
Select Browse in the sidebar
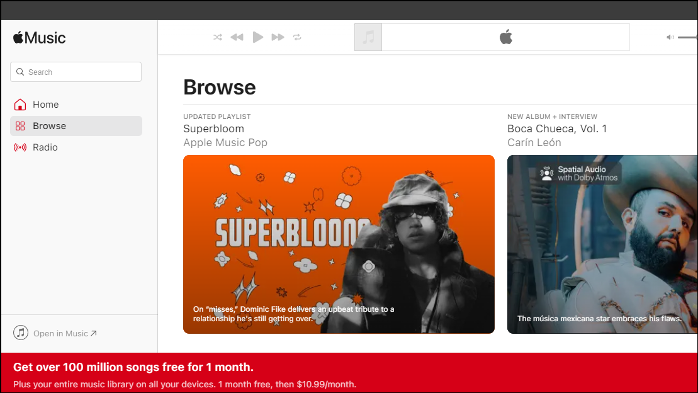76,126
